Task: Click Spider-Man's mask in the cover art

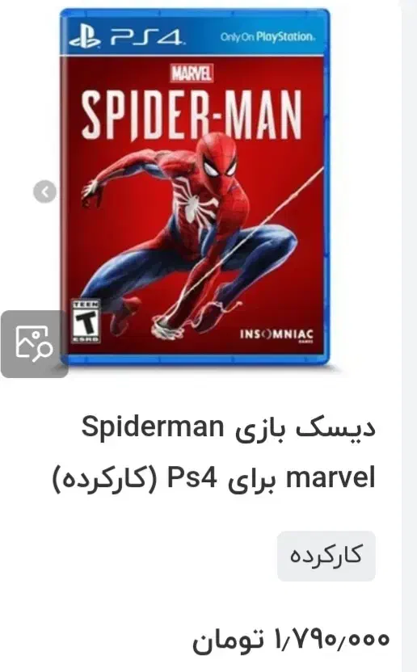Action: click(217, 159)
